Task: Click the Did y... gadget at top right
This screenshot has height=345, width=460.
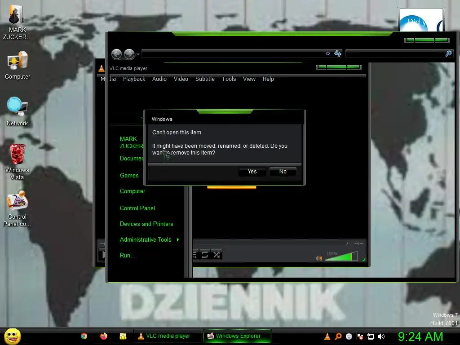Action: click(421, 21)
